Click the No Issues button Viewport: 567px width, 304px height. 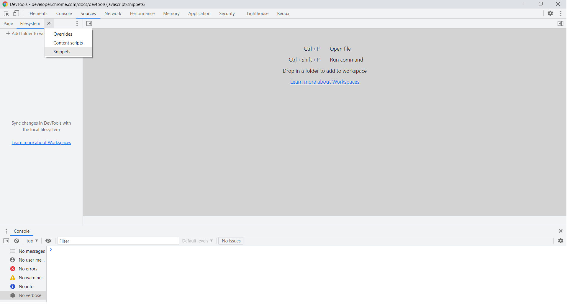[x=231, y=241]
